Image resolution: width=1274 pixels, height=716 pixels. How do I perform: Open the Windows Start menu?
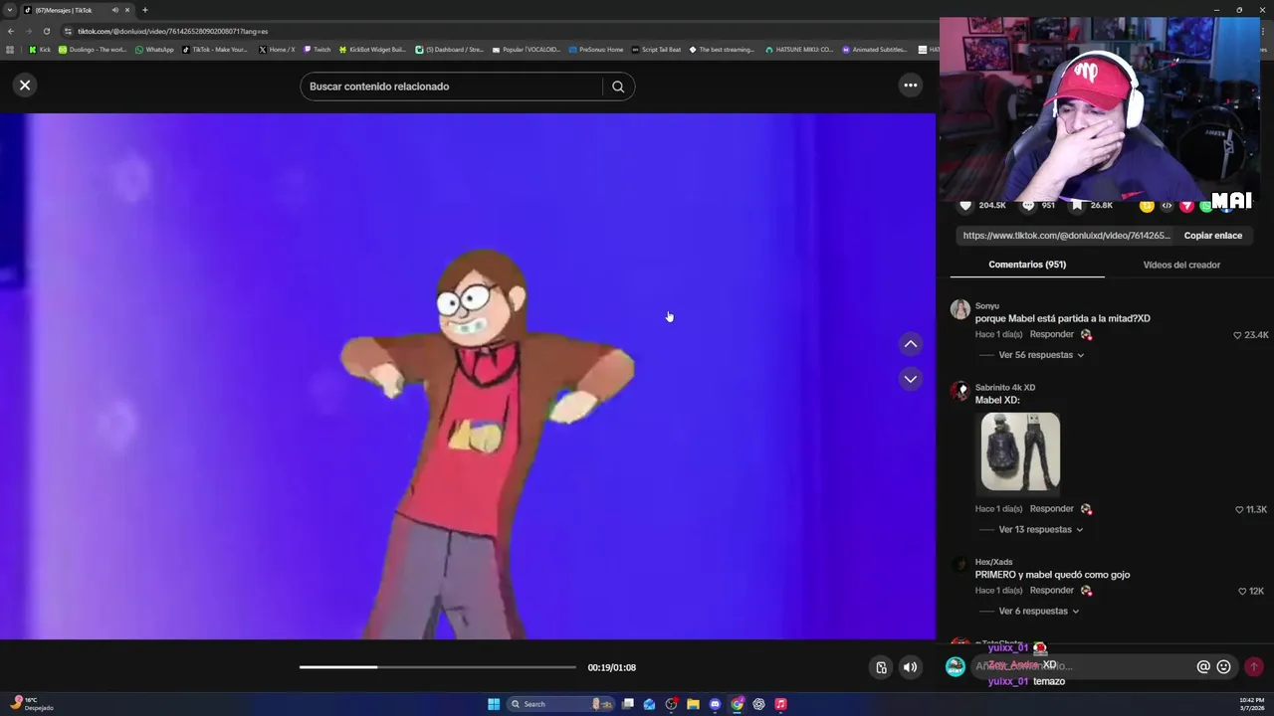[494, 704]
